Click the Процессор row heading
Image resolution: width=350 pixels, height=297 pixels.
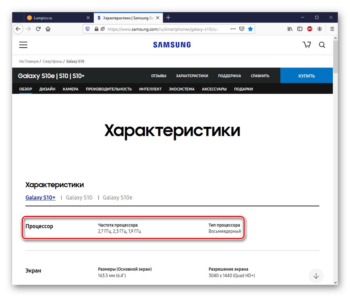point(39,226)
